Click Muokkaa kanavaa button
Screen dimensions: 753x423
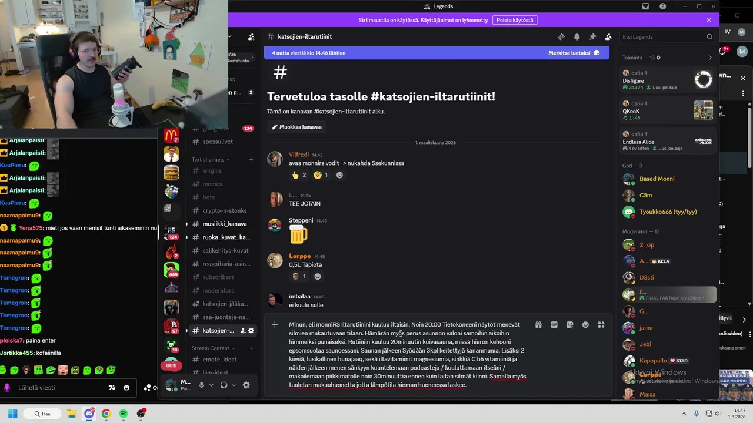[296, 127]
